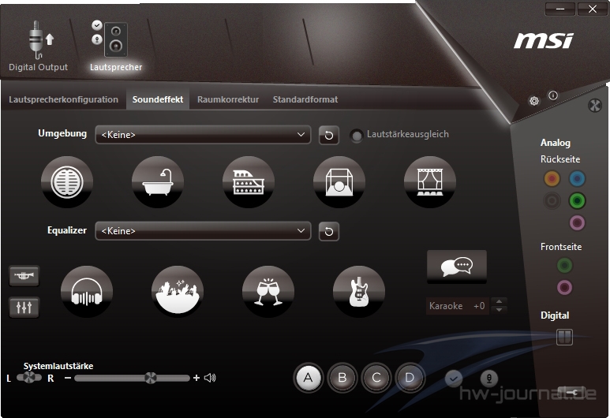610x418 pixels.
Task: Open the Equalizer preset dropdown
Action: [x=203, y=231]
